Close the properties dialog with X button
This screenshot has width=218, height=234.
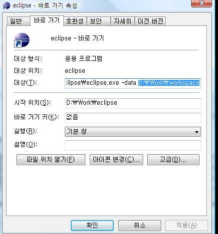point(202,3)
